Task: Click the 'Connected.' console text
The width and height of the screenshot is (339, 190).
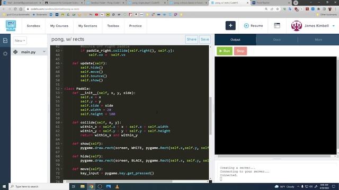Action: click(229, 175)
